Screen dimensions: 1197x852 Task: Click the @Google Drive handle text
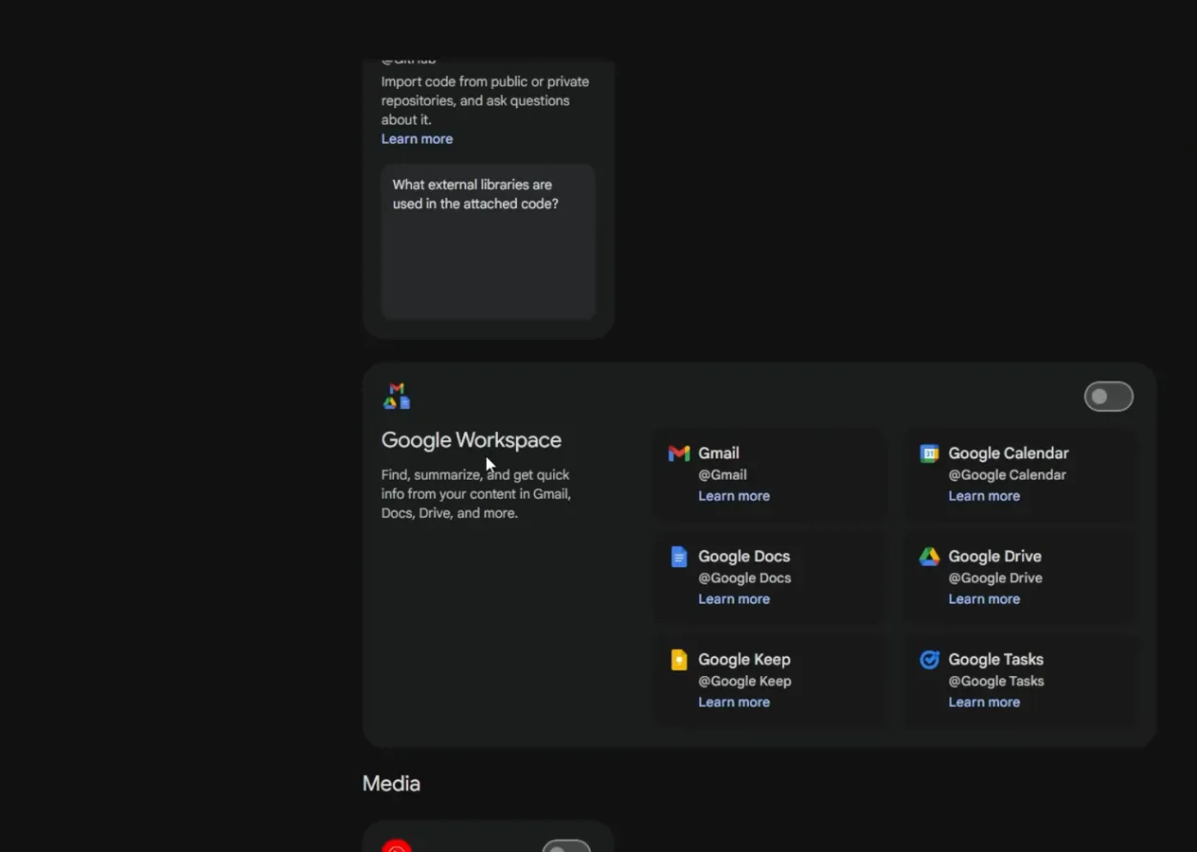995,578
